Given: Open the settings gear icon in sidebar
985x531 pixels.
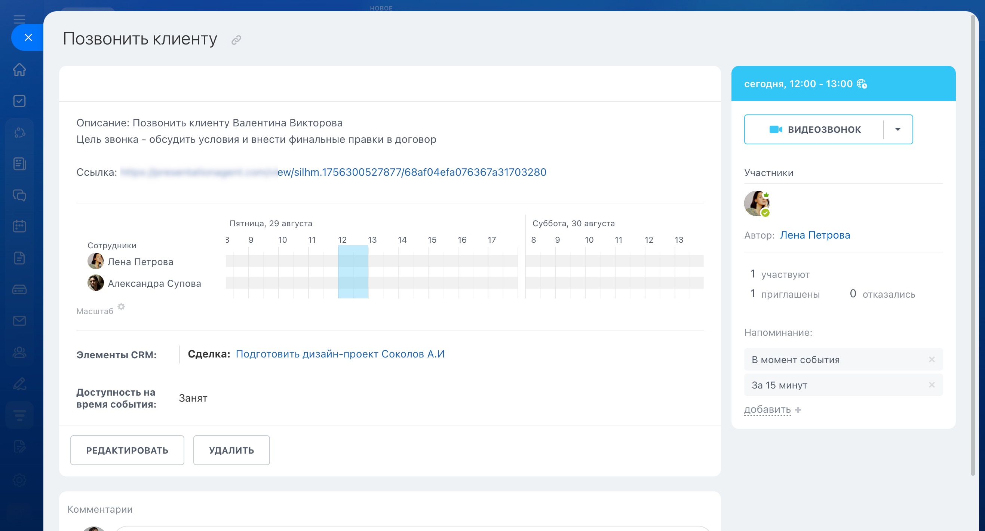Looking at the screenshot, I should (x=19, y=480).
